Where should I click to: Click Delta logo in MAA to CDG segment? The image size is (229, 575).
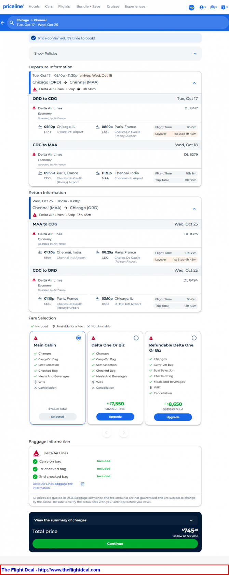tap(34, 234)
